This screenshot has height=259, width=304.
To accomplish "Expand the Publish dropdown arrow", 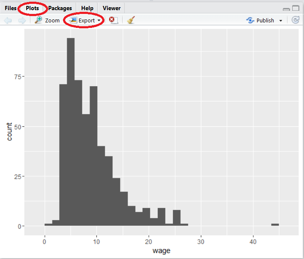I will 281,21.
